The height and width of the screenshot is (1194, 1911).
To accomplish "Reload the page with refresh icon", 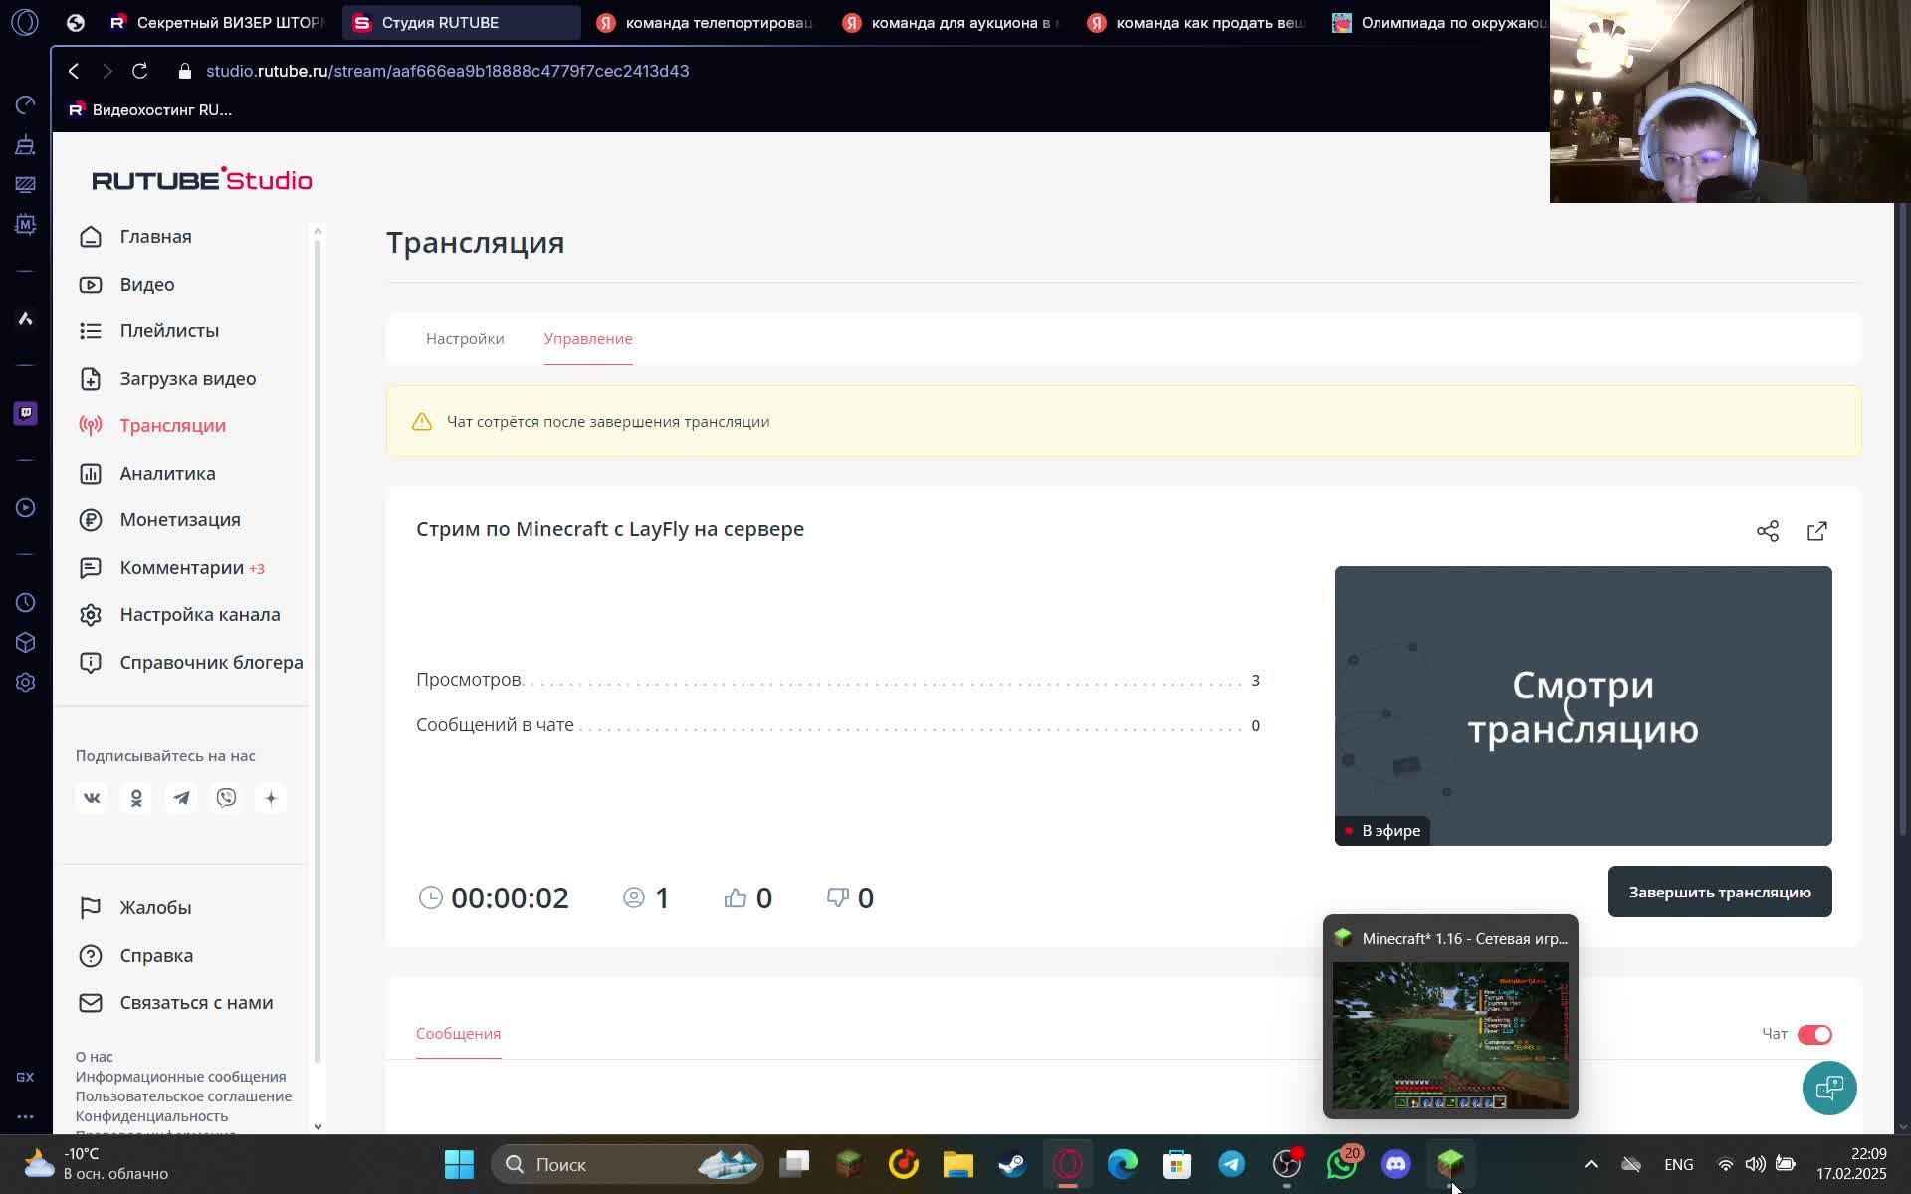I will 140,71.
